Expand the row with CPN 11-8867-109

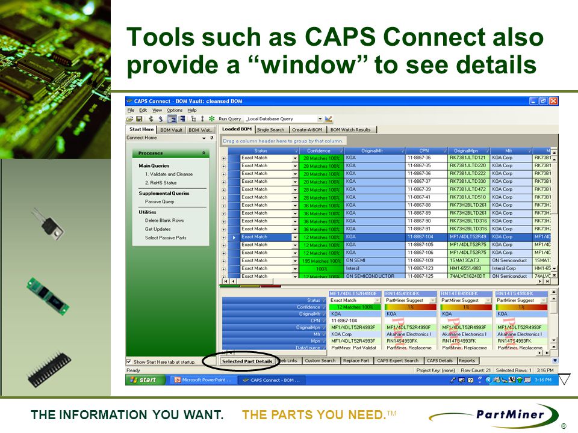pos(224,261)
